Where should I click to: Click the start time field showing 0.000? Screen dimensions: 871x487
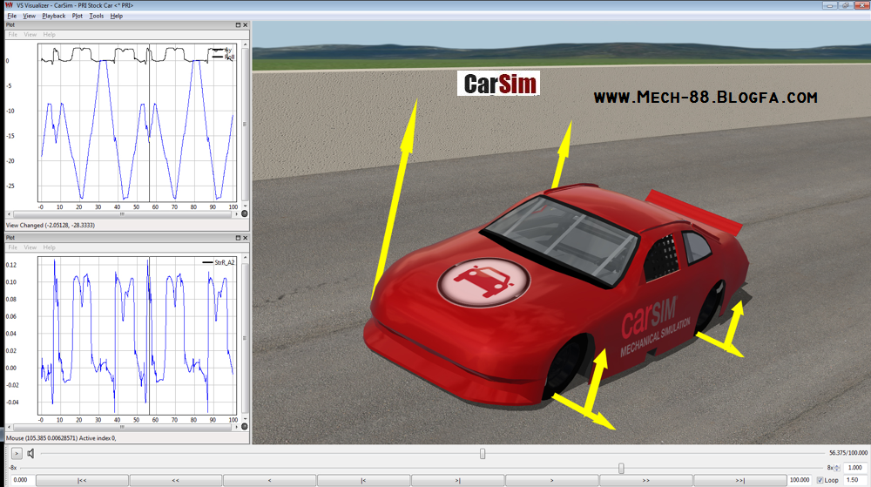point(21,480)
